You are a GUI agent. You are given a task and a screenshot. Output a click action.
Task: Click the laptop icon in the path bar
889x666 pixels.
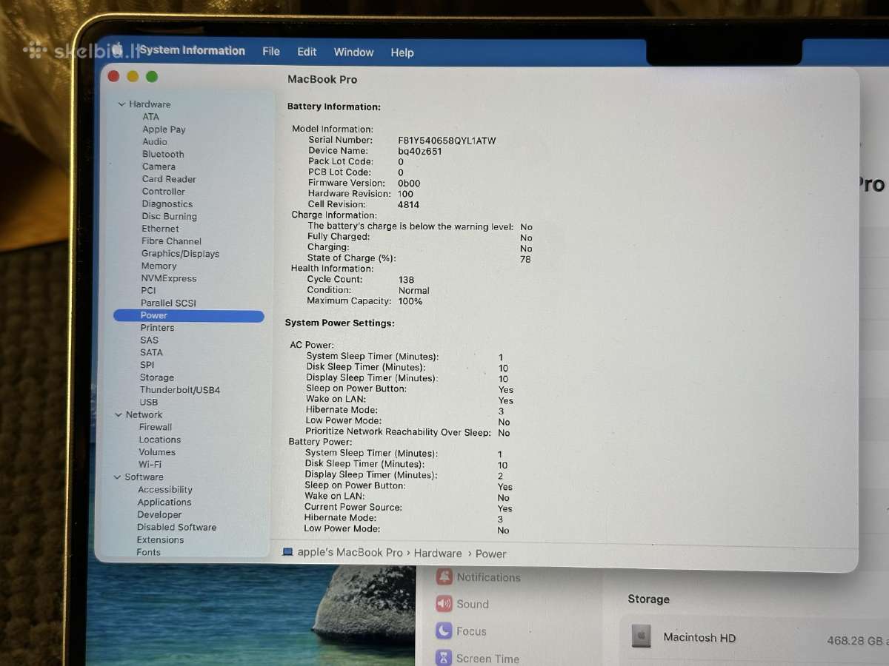[x=287, y=552]
